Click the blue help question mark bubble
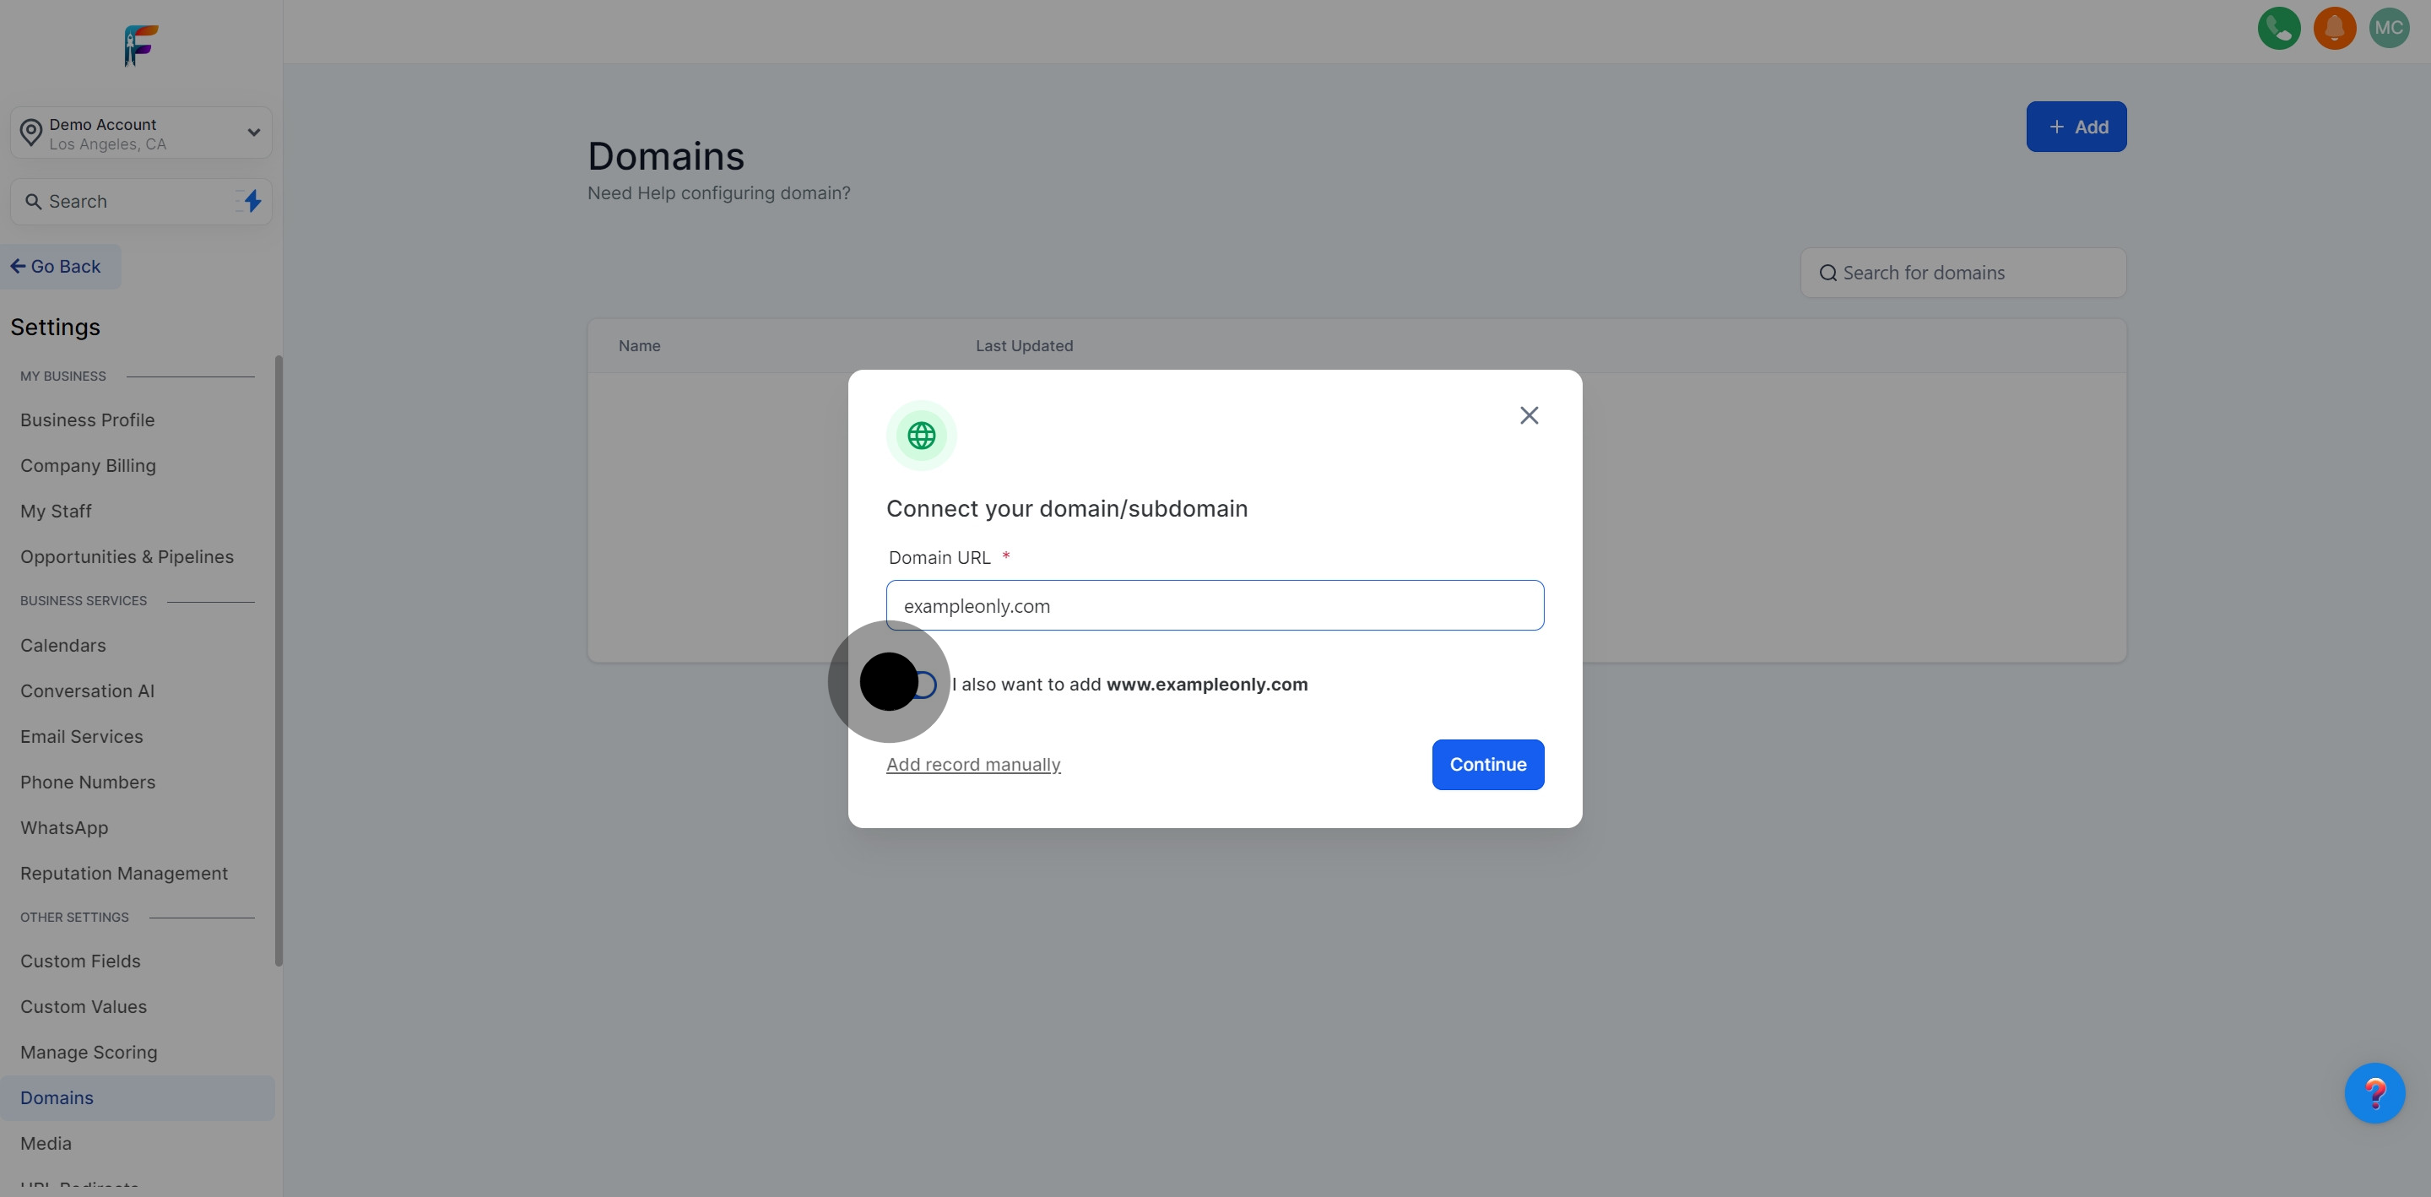The width and height of the screenshot is (2431, 1197). 2374,1093
